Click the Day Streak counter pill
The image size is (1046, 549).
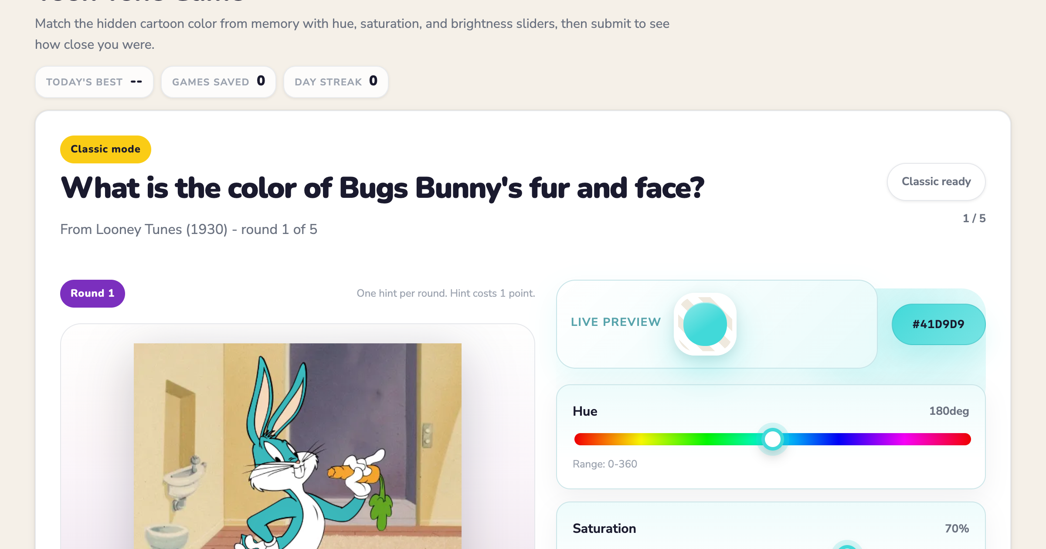click(x=336, y=82)
